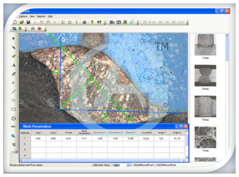
Task: Select the colored point marker tool
Action: (x=13, y=82)
